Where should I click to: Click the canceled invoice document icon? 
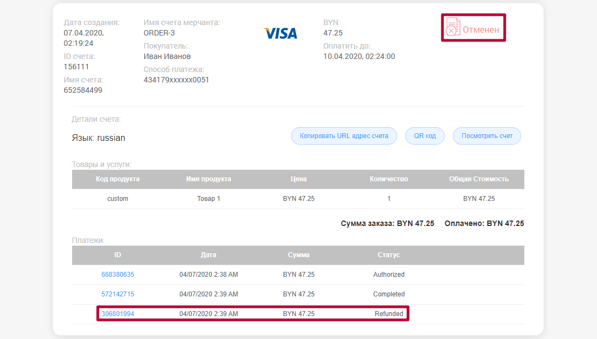click(x=452, y=27)
